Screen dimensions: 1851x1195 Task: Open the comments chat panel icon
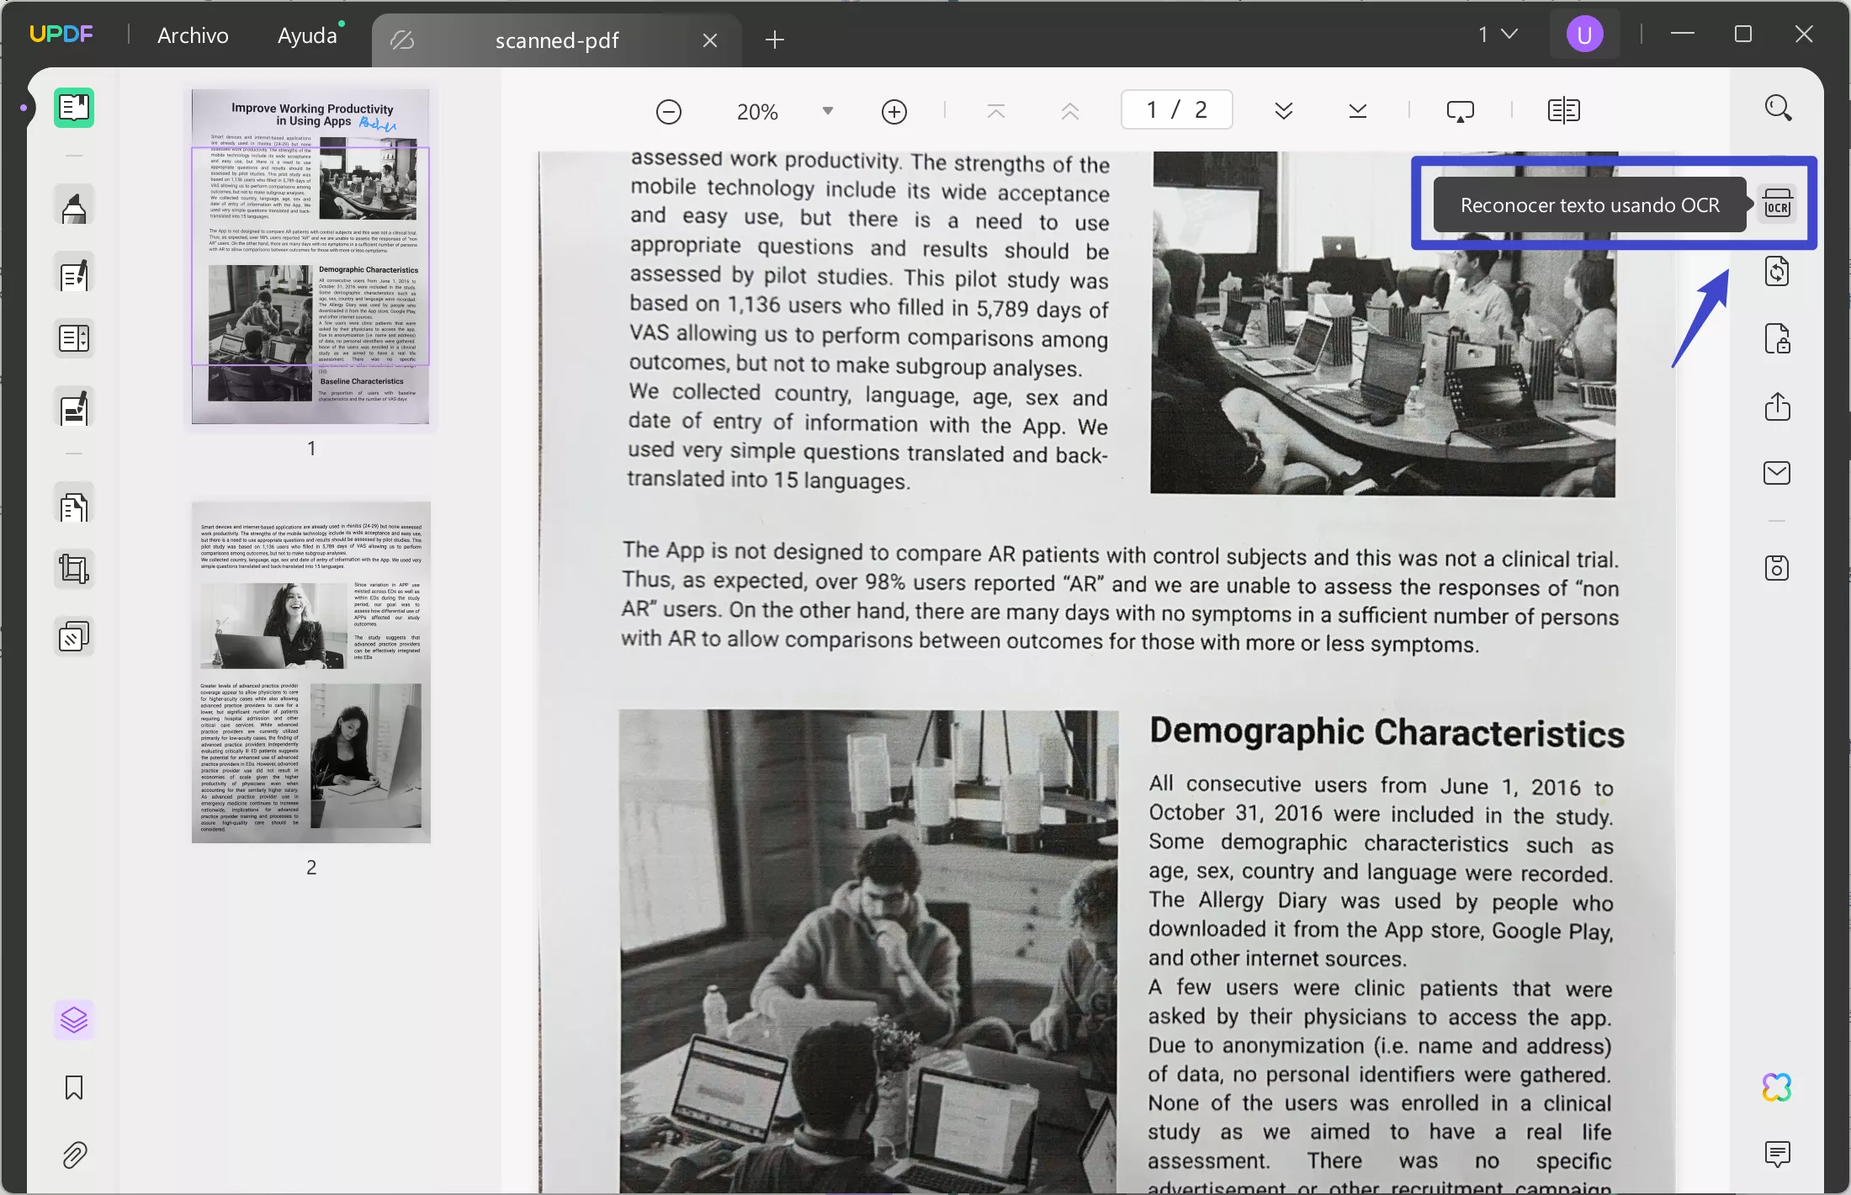point(1777,1154)
